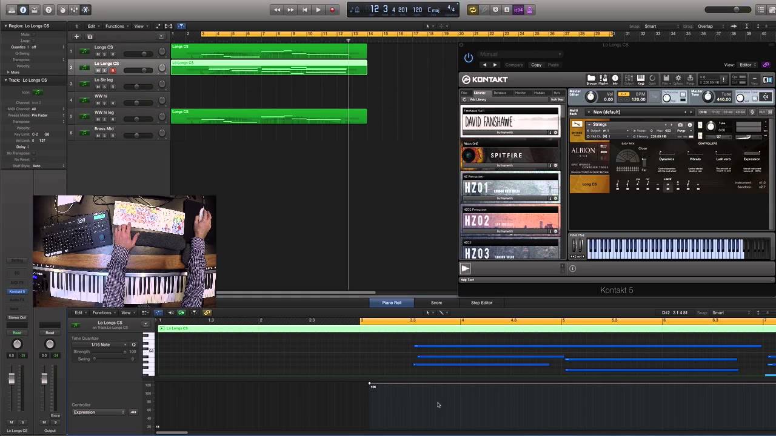The width and height of the screenshot is (776, 436).
Task: Toggle the Kontakt Keyb keyboard icon
Action: 641,79
